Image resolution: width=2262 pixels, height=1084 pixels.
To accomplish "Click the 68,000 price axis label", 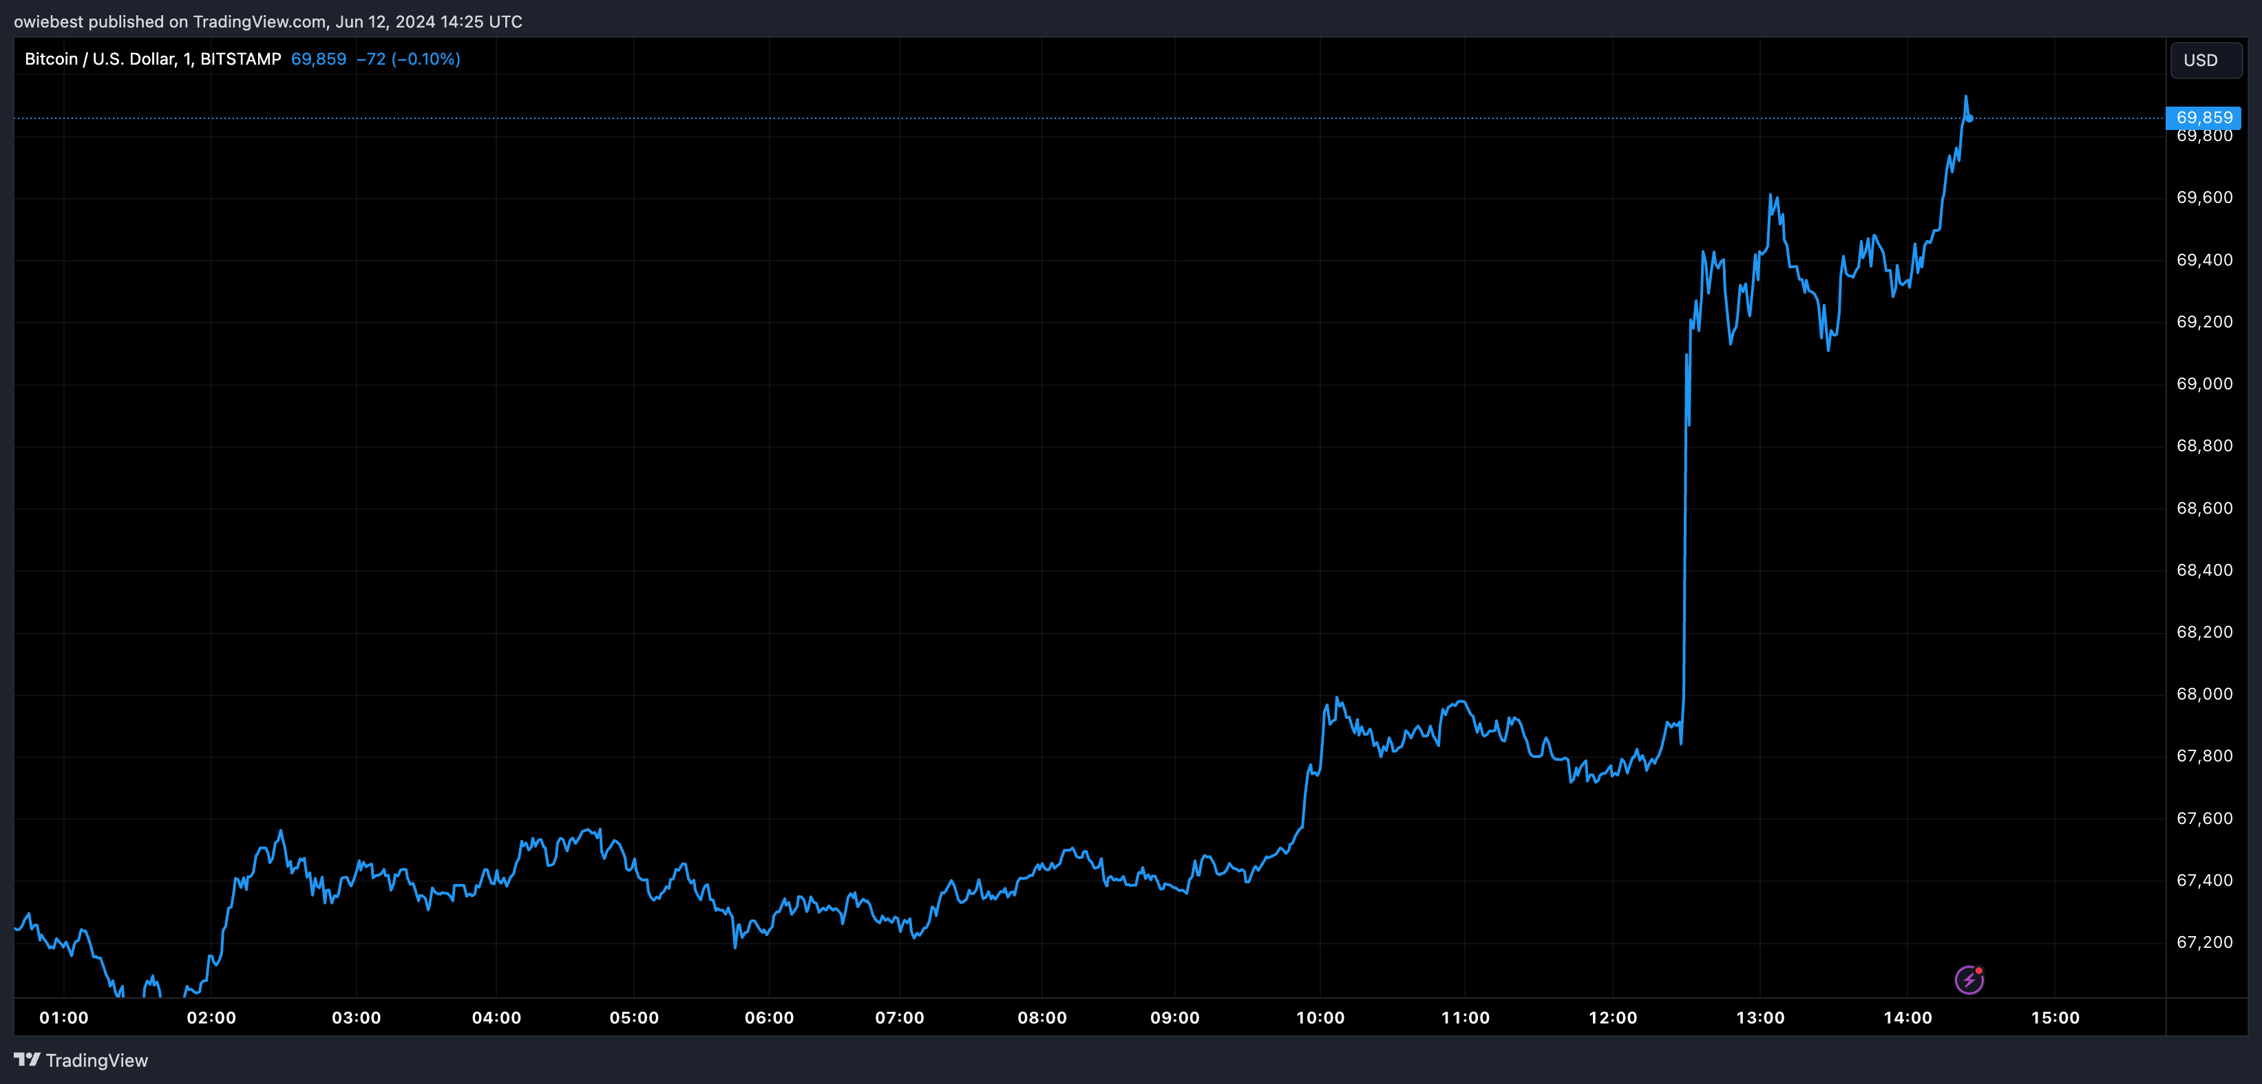I will point(2204,694).
